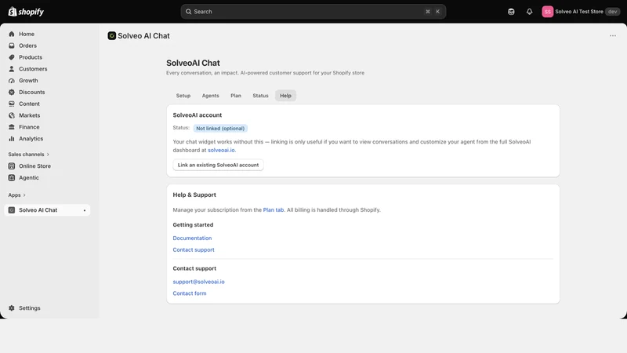Open the Markets globe icon

coord(12,115)
